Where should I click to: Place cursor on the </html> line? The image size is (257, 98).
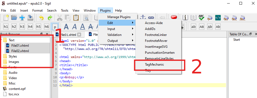coord(143,85)
